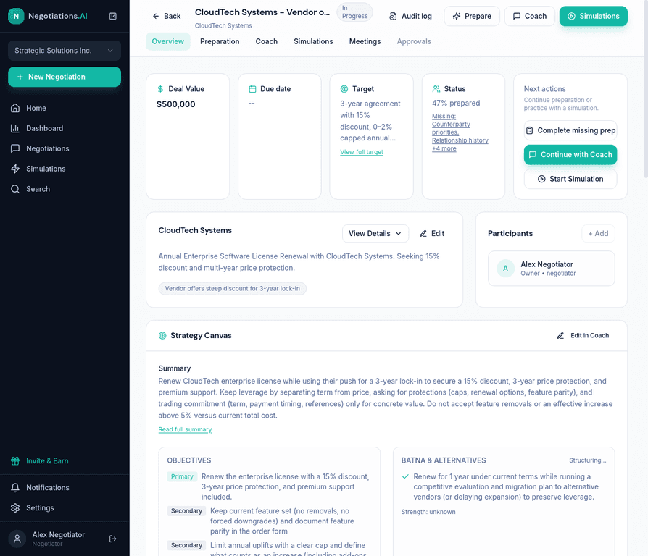Switch to the Meetings tab

pyautogui.click(x=365, y=41)
